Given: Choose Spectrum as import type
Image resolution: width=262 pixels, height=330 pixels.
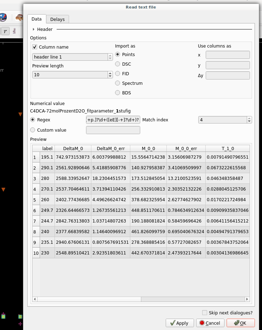Looking at the screenshot, I should 118,83.
